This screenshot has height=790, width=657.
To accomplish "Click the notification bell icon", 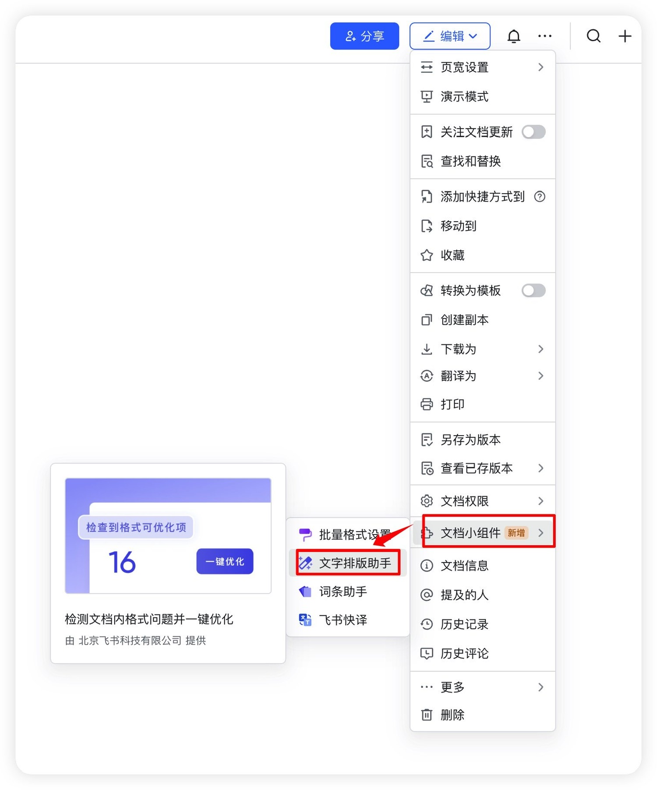I will pyautogui.click(x=514, y=36).
